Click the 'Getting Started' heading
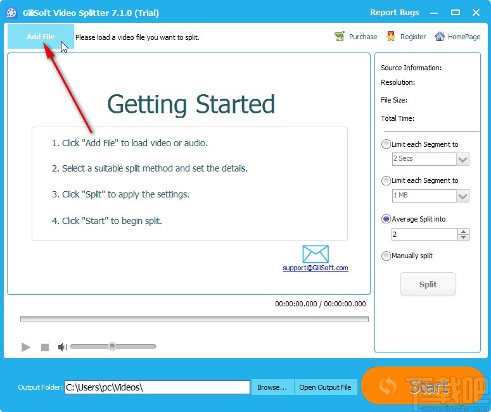This screenshot has height=412, width=491. tap(191, 105)
